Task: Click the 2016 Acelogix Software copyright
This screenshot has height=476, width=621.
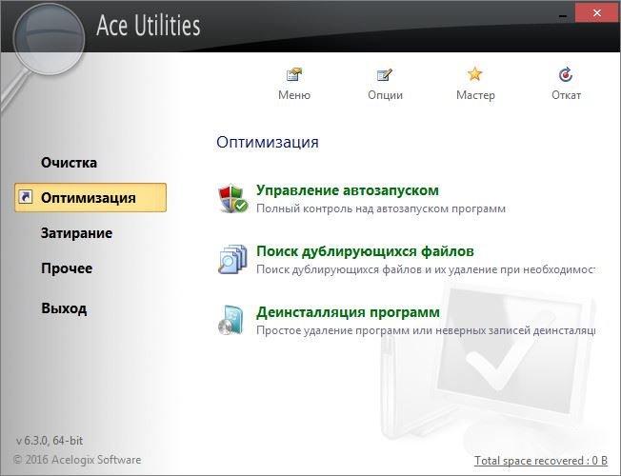Action: tap(77, 460)
